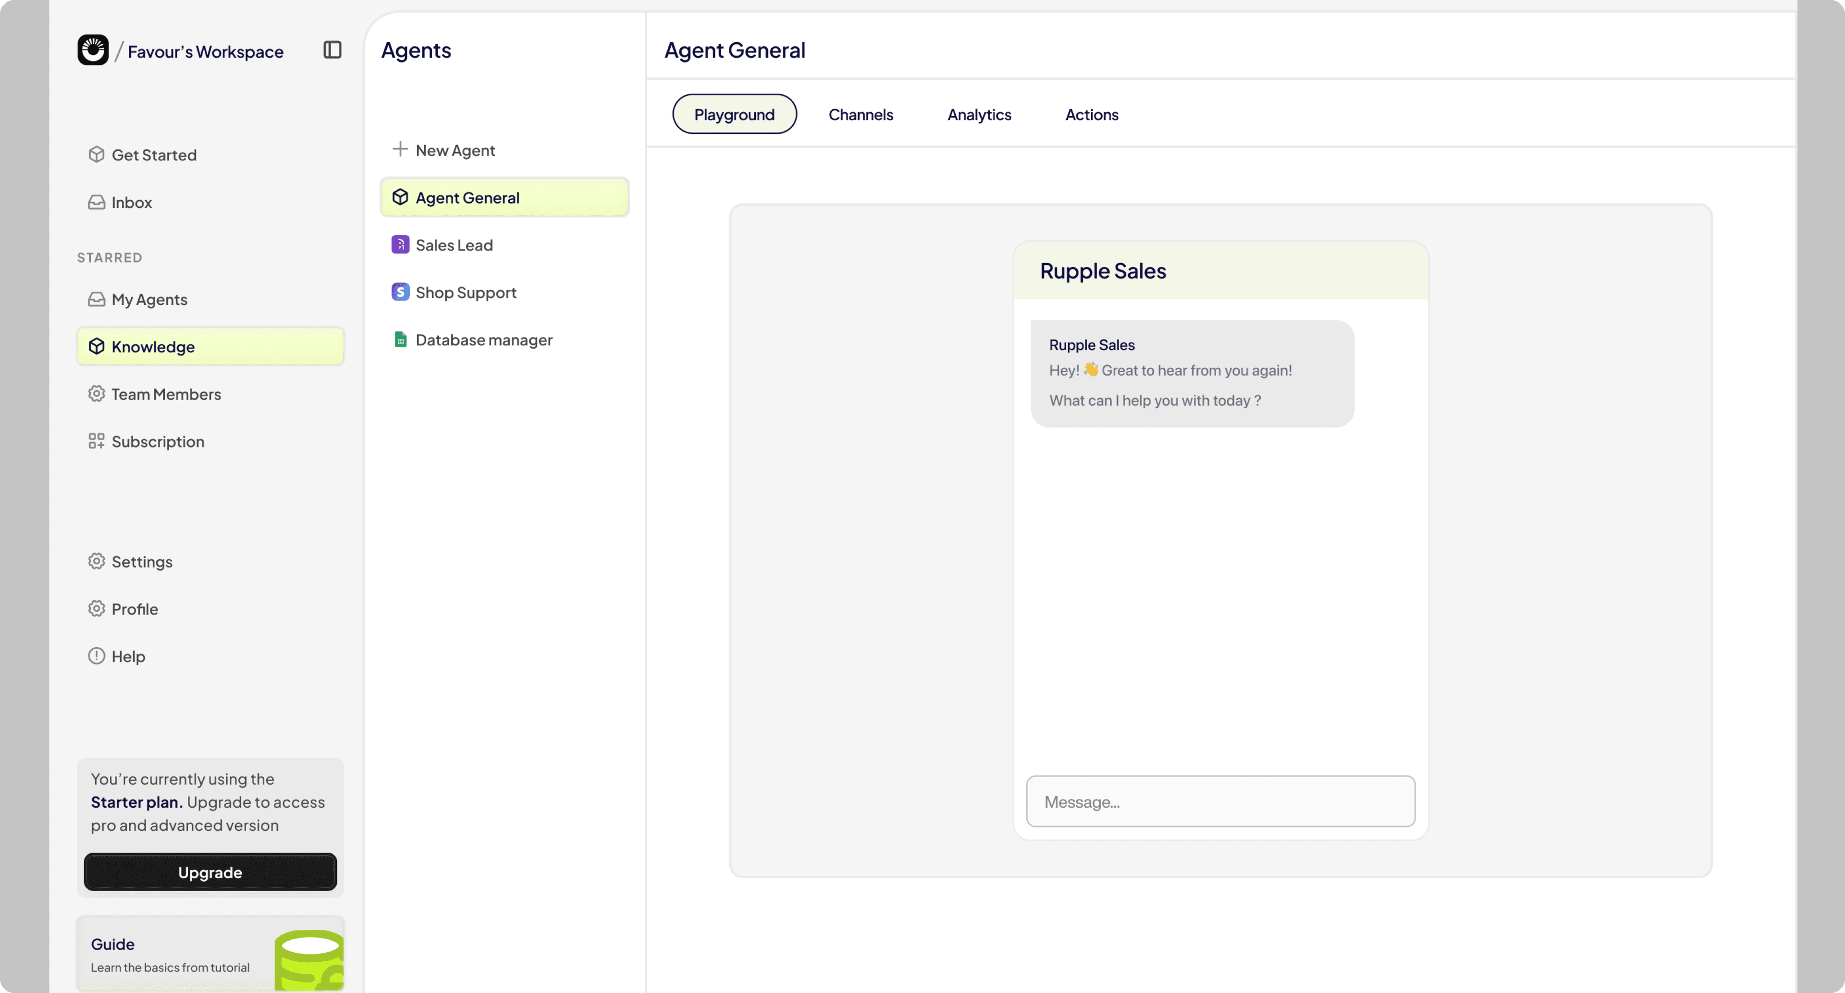The height and width of the screenshot is (993, 1845).
Task: Click the Subscription grid icon
Action: pos(96,441)
